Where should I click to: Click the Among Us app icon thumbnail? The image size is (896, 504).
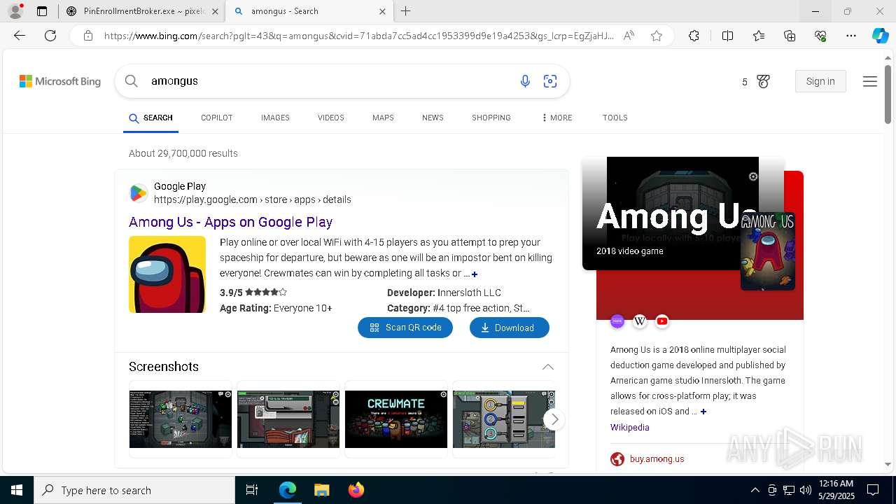coord(167,274)
